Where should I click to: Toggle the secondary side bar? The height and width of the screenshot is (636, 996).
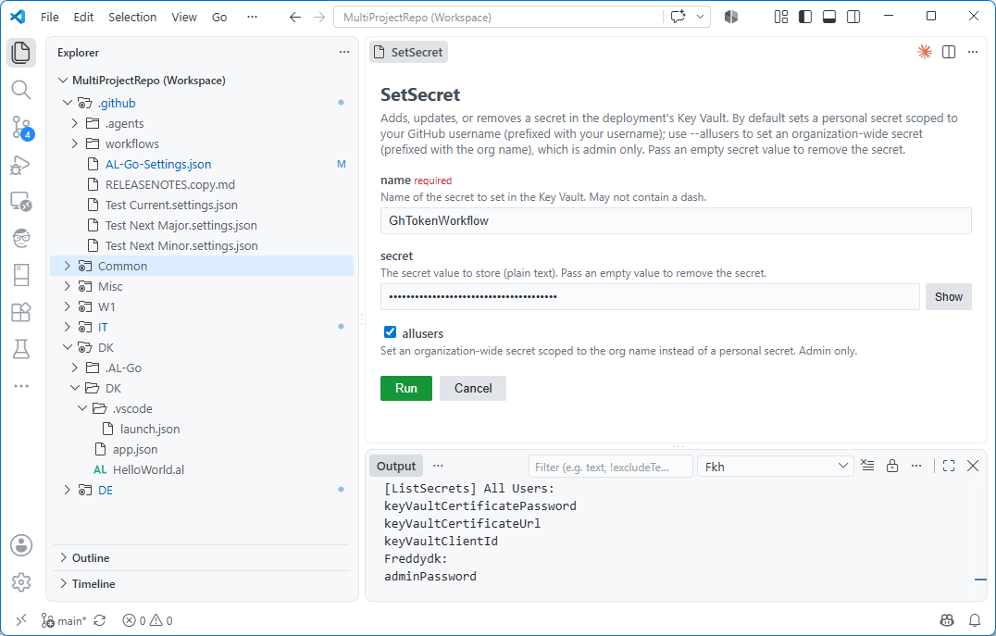[853, 18]
